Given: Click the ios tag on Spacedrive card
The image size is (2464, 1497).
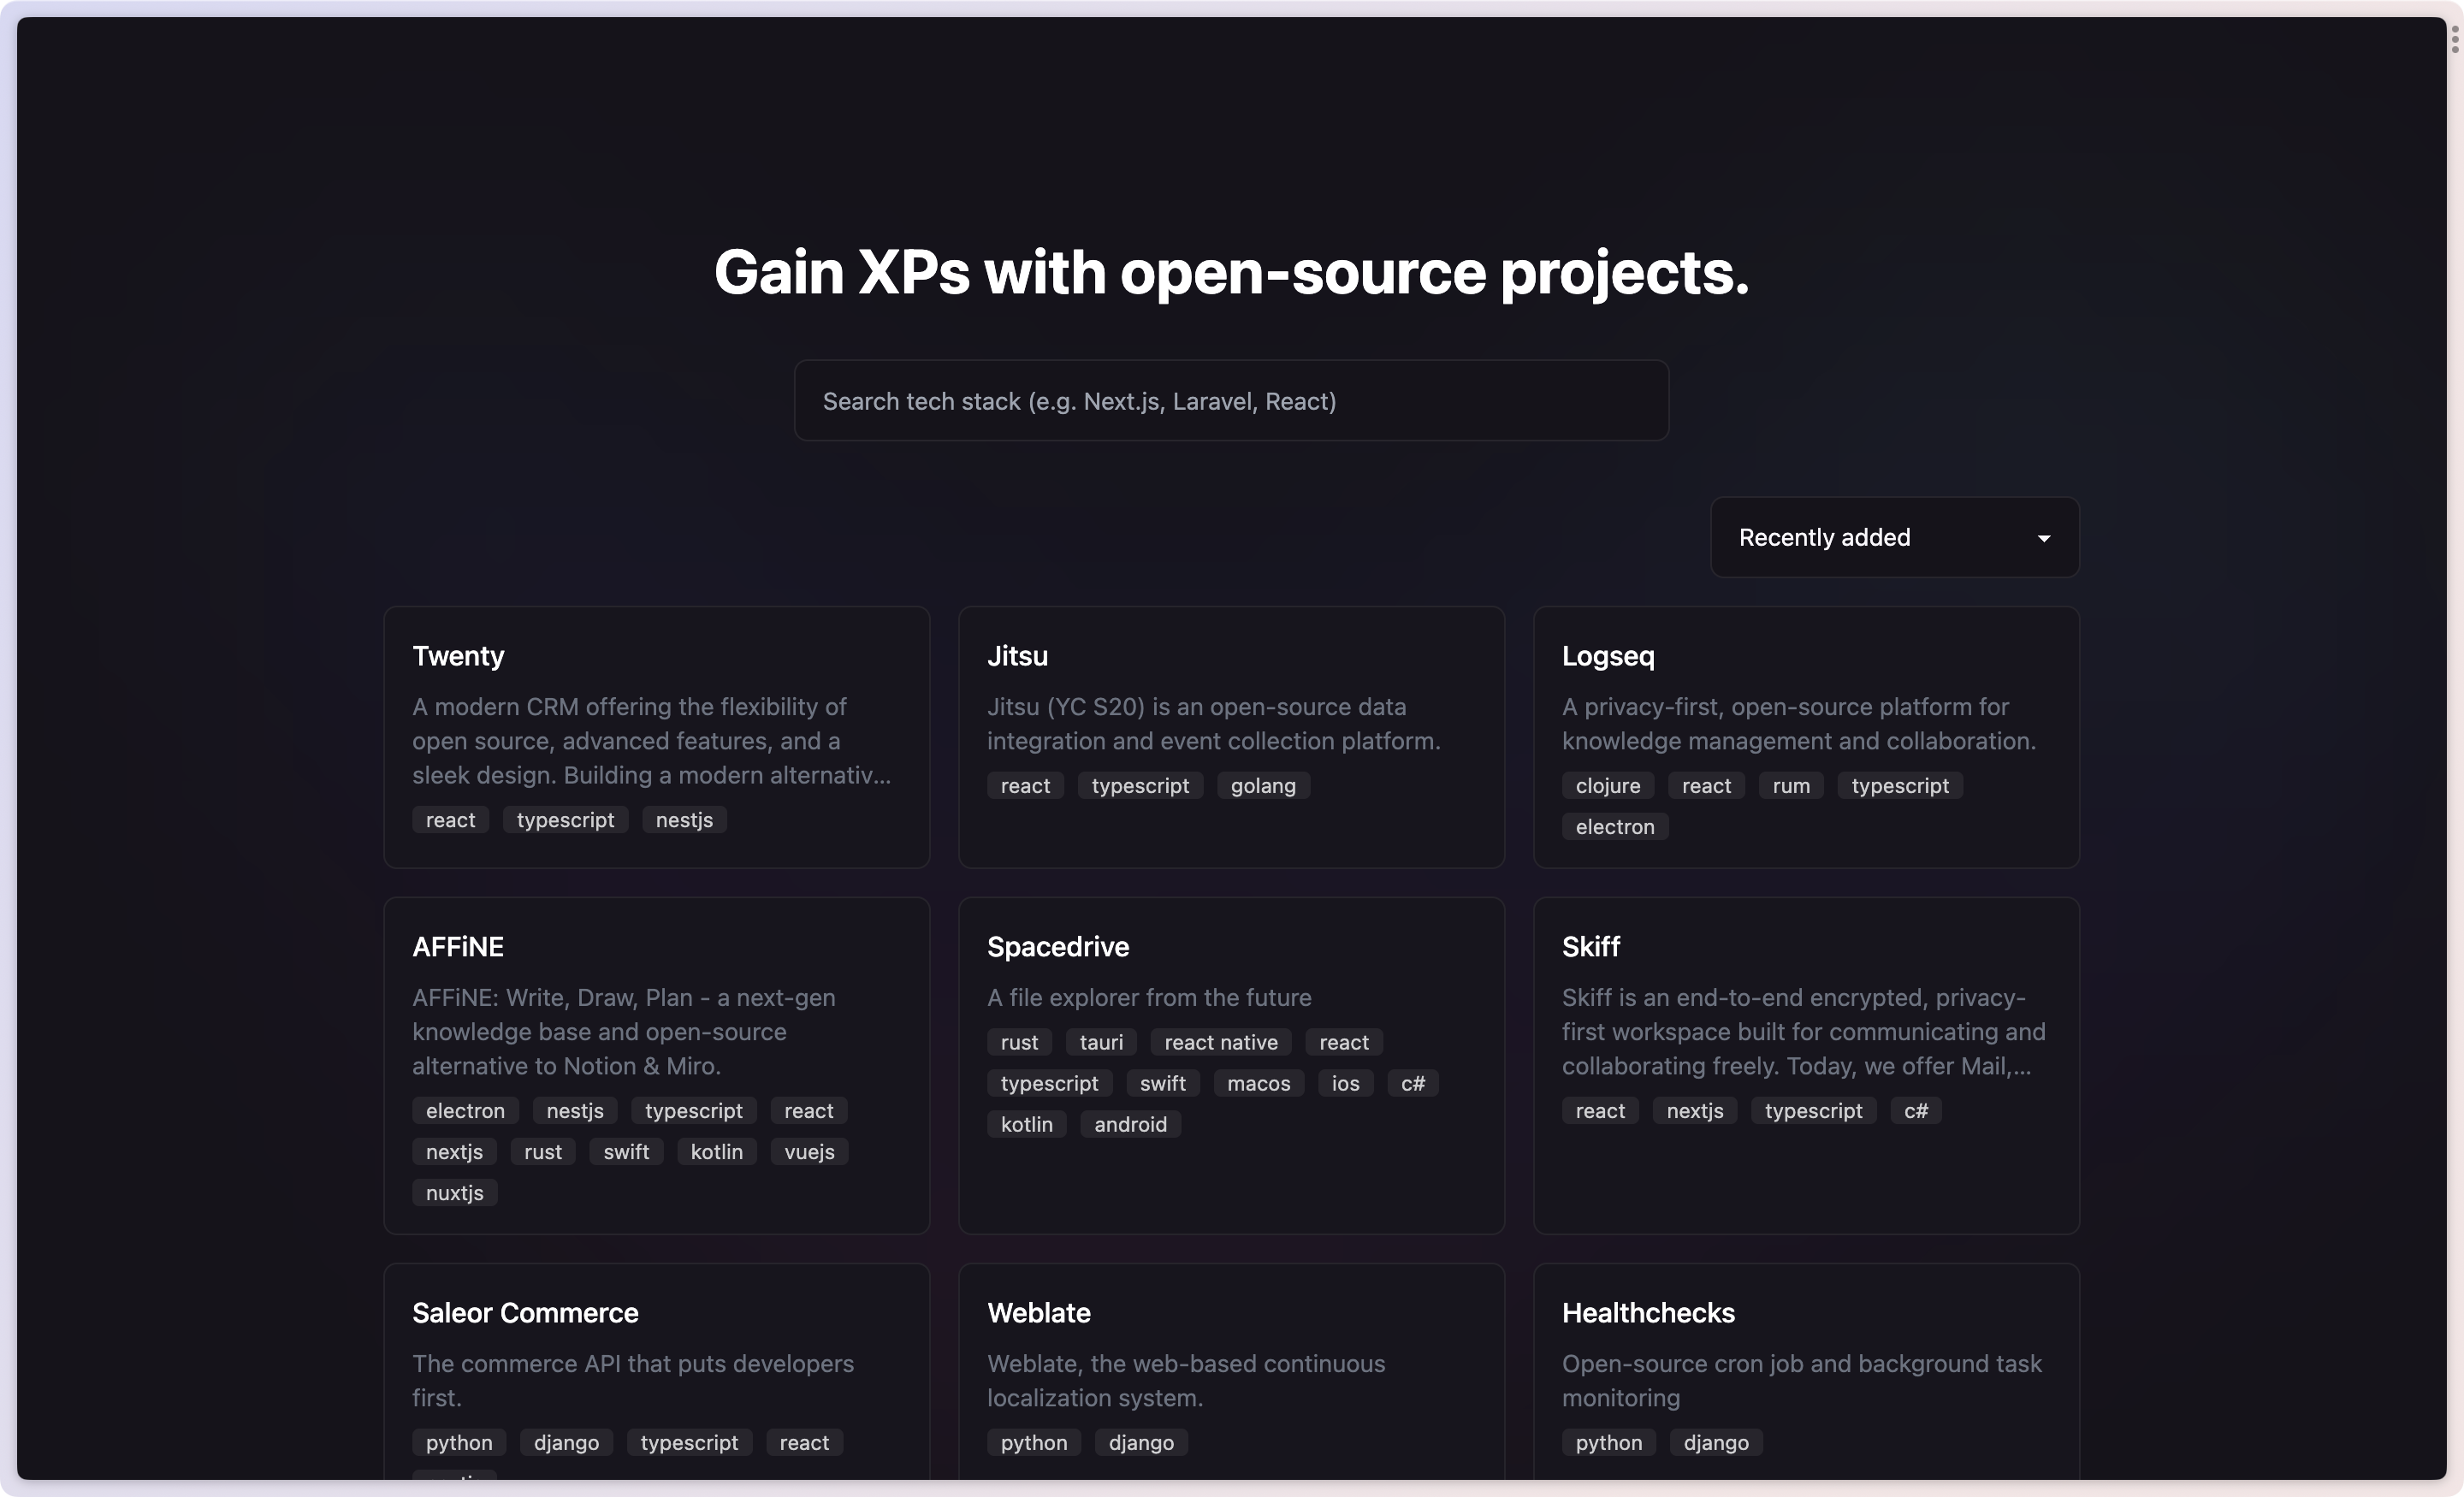Looking at the screenshot, I should click(1345, 1083).
